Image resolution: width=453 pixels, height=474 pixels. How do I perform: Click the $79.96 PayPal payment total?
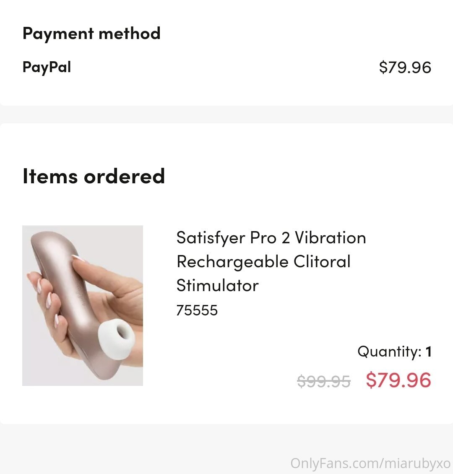pos(405,67)
